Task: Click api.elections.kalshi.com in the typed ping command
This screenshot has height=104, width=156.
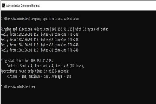Action: coord(61,19)
